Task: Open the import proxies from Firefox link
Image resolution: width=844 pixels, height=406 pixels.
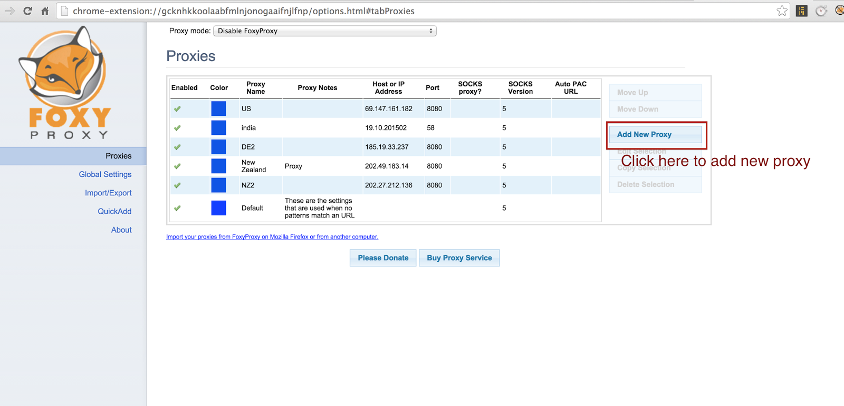Action: point(272,237)
